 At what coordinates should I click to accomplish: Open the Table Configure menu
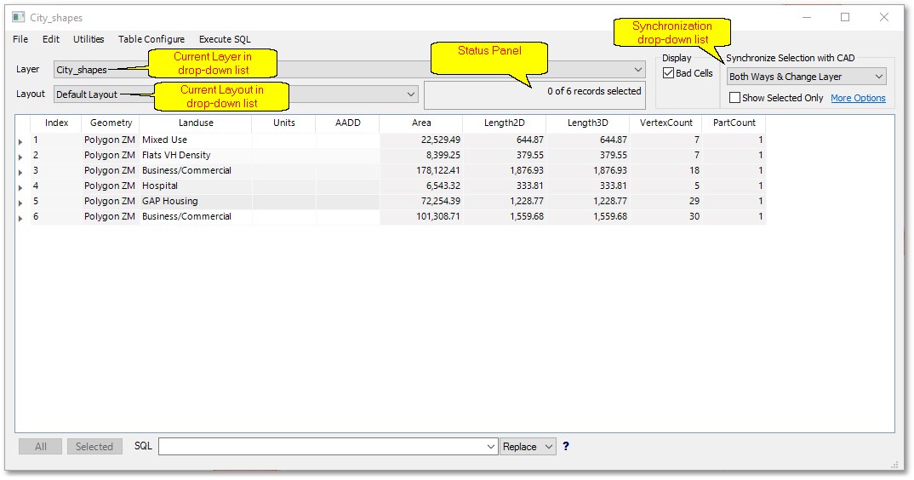[151, 39]
